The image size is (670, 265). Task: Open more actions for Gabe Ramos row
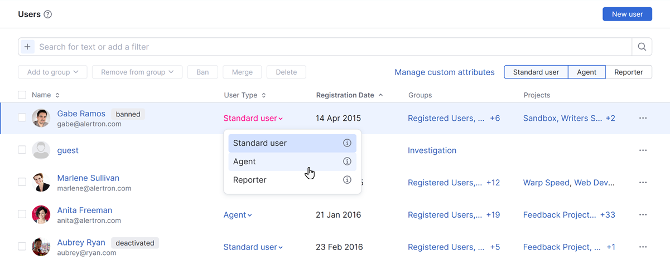(x=643, y=118)
